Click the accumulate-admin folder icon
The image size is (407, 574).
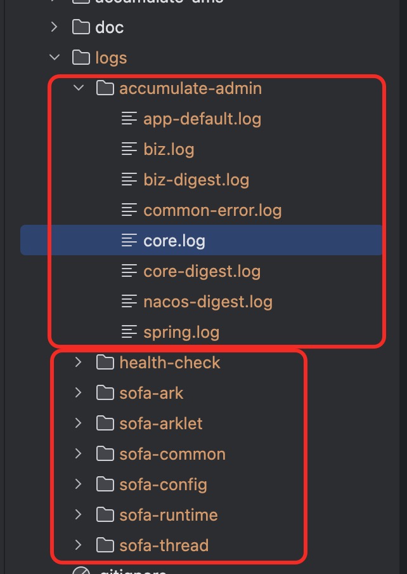click(x=105, y=88)
